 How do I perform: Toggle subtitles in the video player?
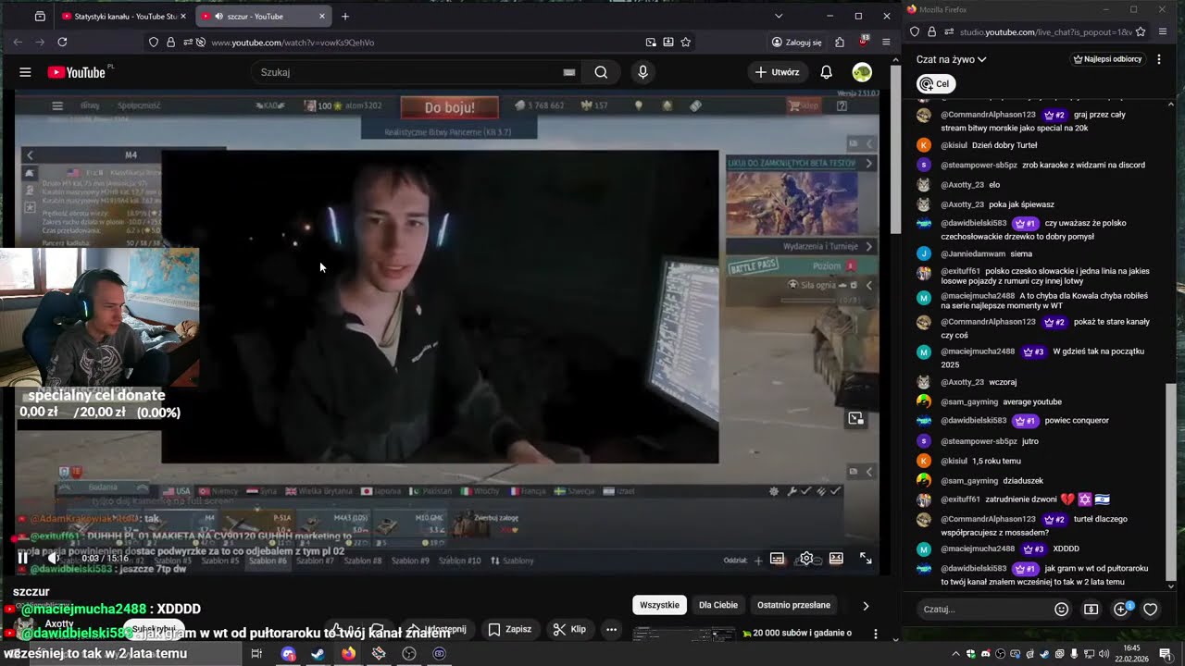tap(777, 559)
